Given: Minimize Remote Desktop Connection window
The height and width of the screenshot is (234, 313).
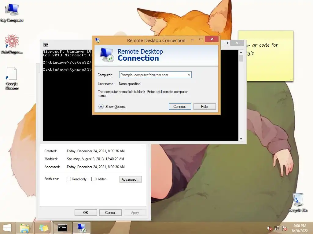Looking at the screenshot, I should point(193,39).
